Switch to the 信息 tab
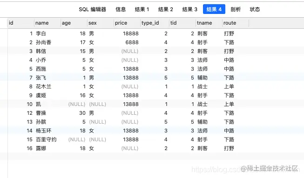The height and width of the screenshot is (178, 304). pos(121,9)
